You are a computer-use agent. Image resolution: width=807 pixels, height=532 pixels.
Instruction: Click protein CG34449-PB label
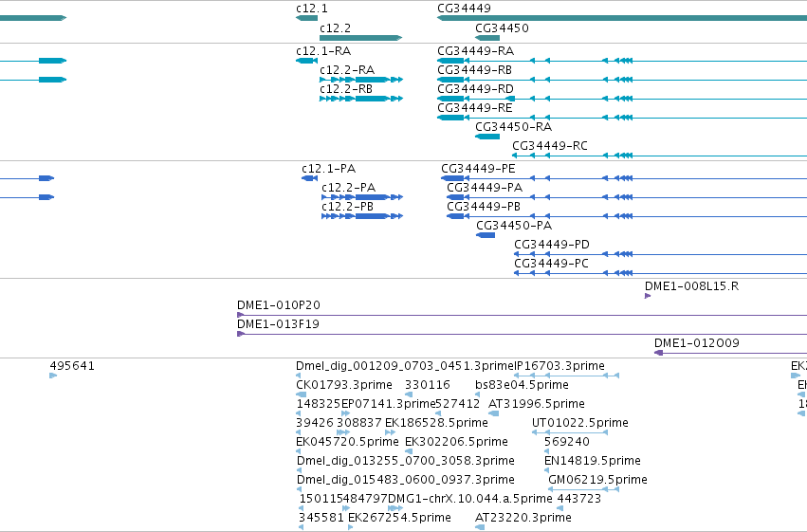(x=484, y=207)
